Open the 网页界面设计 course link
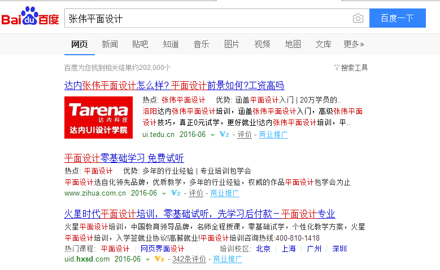Viewport: 440px width, 270px height. (x=162, y=249)
